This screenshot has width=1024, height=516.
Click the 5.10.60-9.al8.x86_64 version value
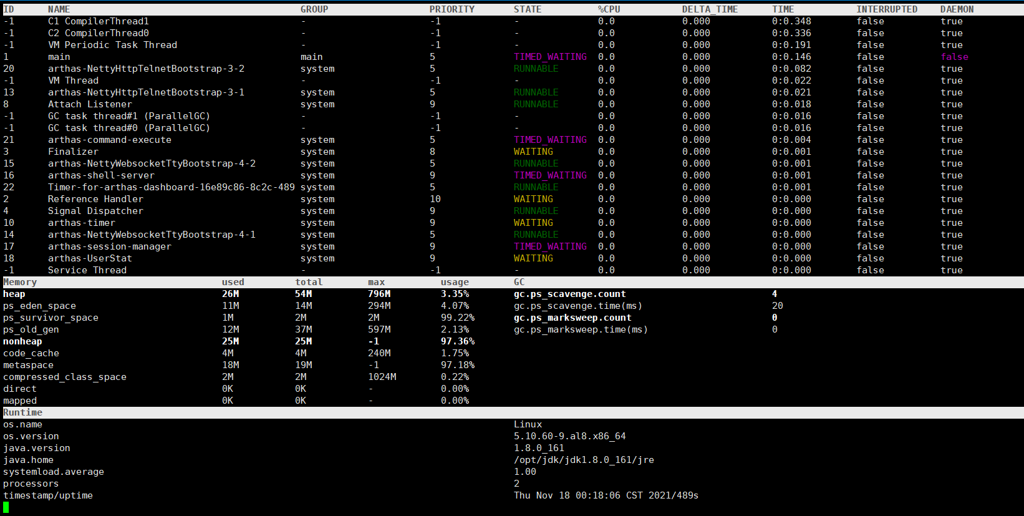(x=570, y=436)
